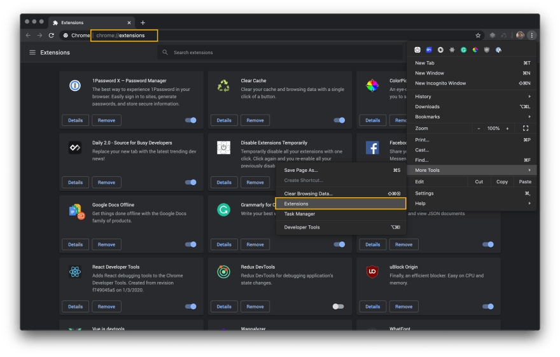
Task: Choose Extensions in More Tools submenu
Action: 340,204
